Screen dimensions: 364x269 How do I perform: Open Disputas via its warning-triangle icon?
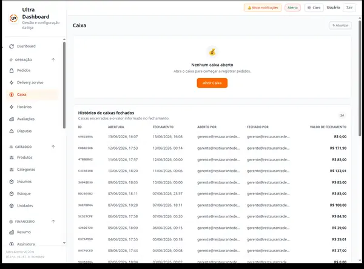[12, 131]
